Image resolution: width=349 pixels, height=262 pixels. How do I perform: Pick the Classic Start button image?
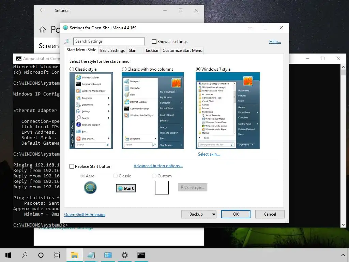126,188
